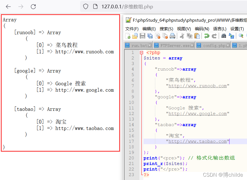This screenshot has width=247, height=180.
Task: Open the http://www.runoob.com link in the code
Action: [x=198, y=86]
